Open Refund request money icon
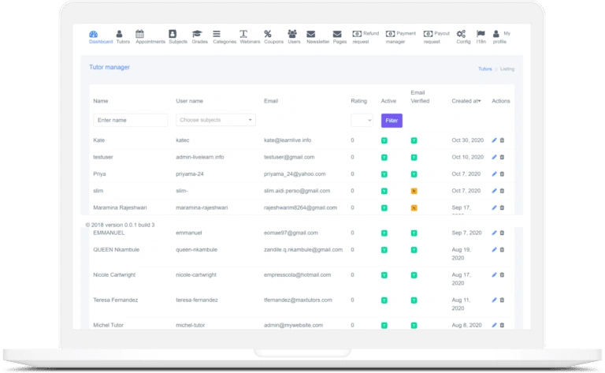This screenshot has height=373, width=605. (357, 34)
